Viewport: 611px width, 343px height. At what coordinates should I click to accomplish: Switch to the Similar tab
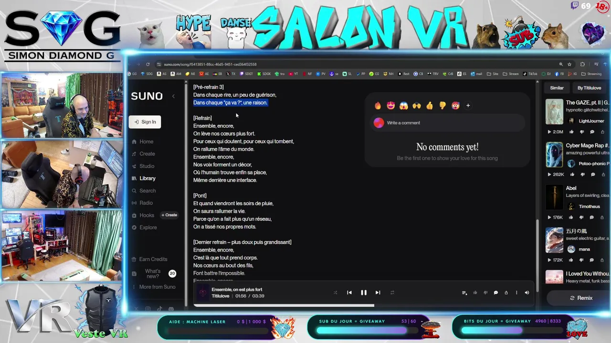(557, 88)
